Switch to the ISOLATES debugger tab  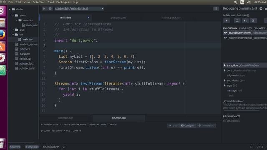tap(259, 28)
